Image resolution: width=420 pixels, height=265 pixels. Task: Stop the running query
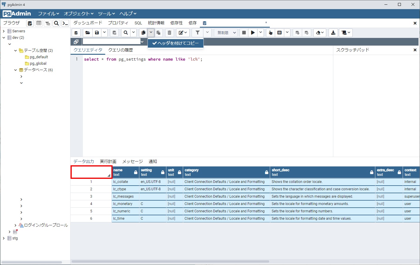[243, 32]
